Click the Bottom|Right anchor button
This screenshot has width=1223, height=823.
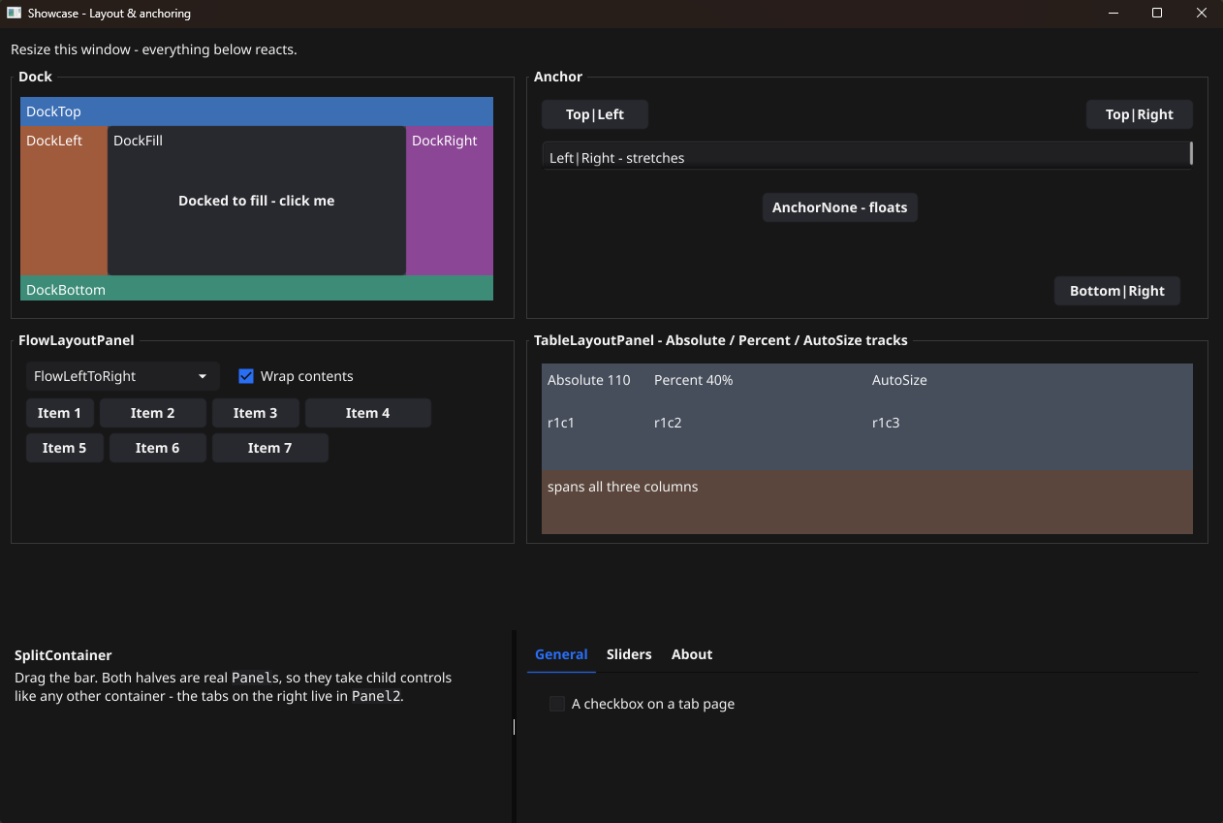click(1117, 291)
